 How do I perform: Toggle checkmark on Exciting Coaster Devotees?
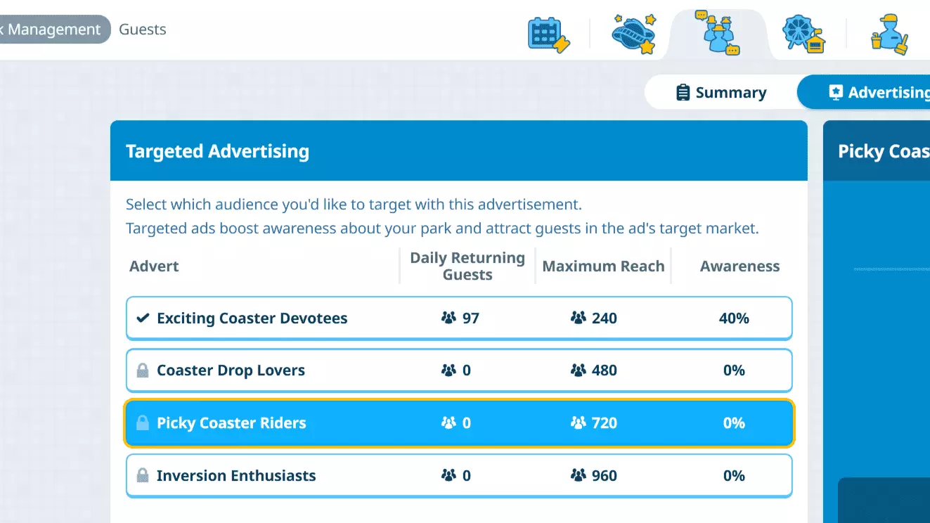click(x=143, y=318)
